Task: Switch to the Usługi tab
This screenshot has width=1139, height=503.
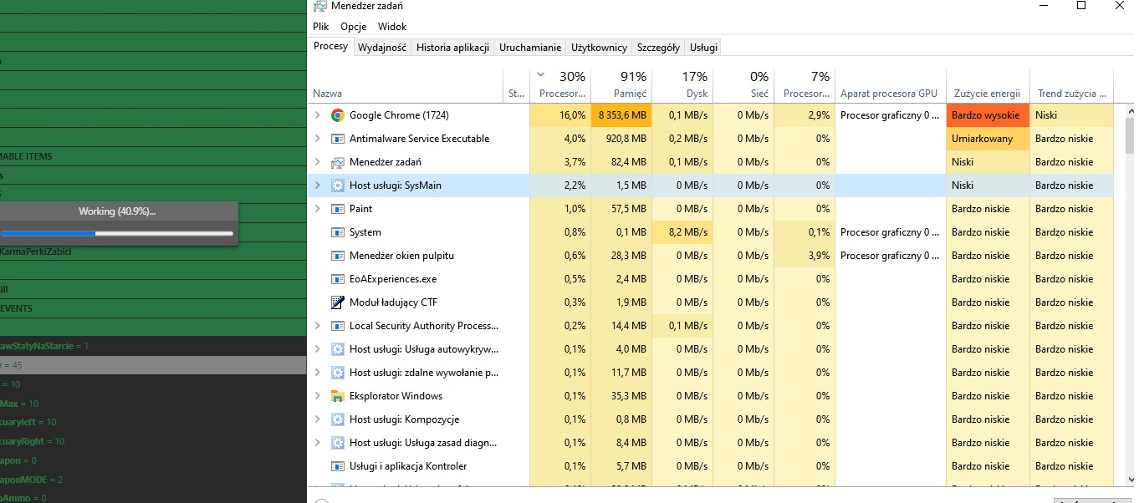Action: coord(703,48)
